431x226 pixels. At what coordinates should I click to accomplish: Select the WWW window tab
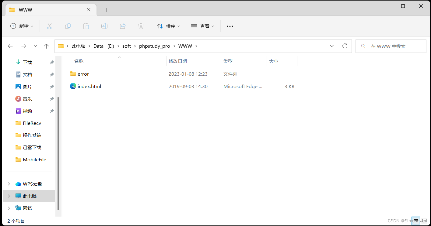pos(50,10)
